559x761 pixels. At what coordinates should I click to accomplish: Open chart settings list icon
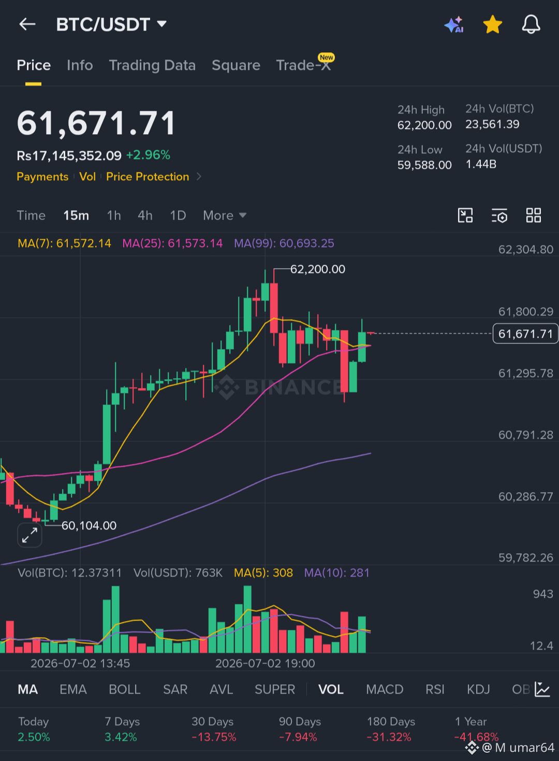pos(499,216)
